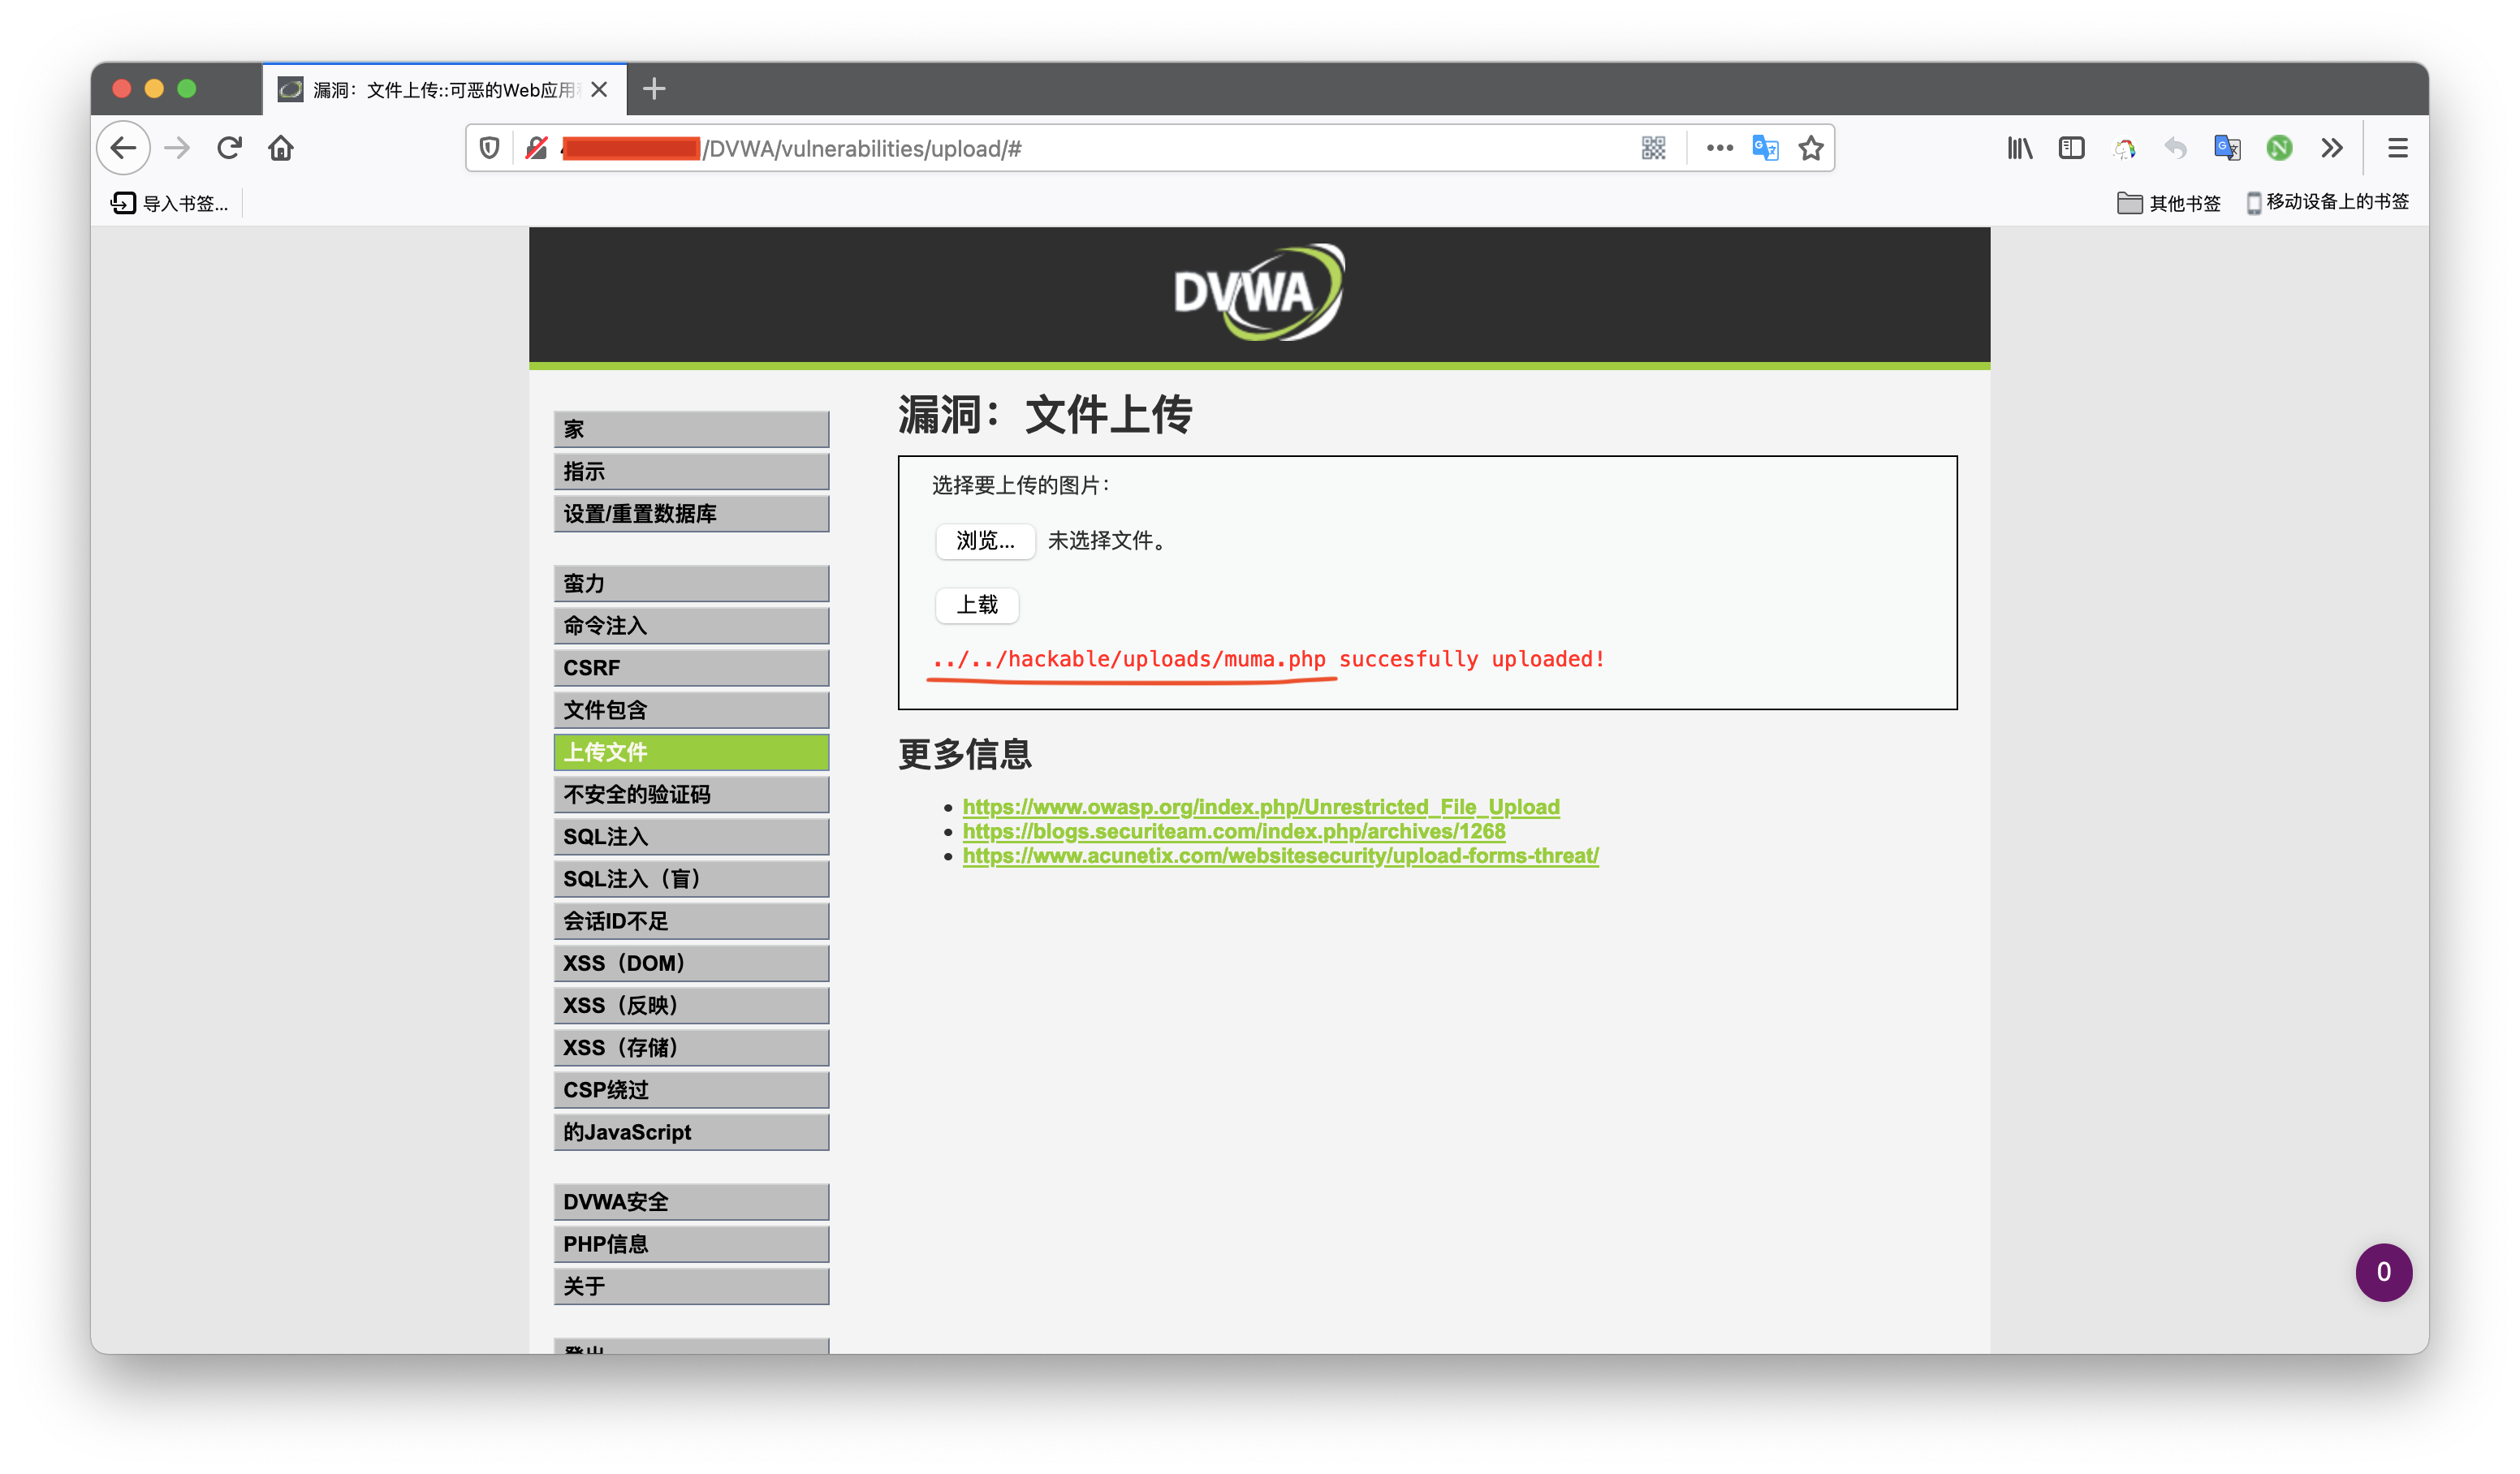Select the 漏洞：文件上传 browser tab

444,89
